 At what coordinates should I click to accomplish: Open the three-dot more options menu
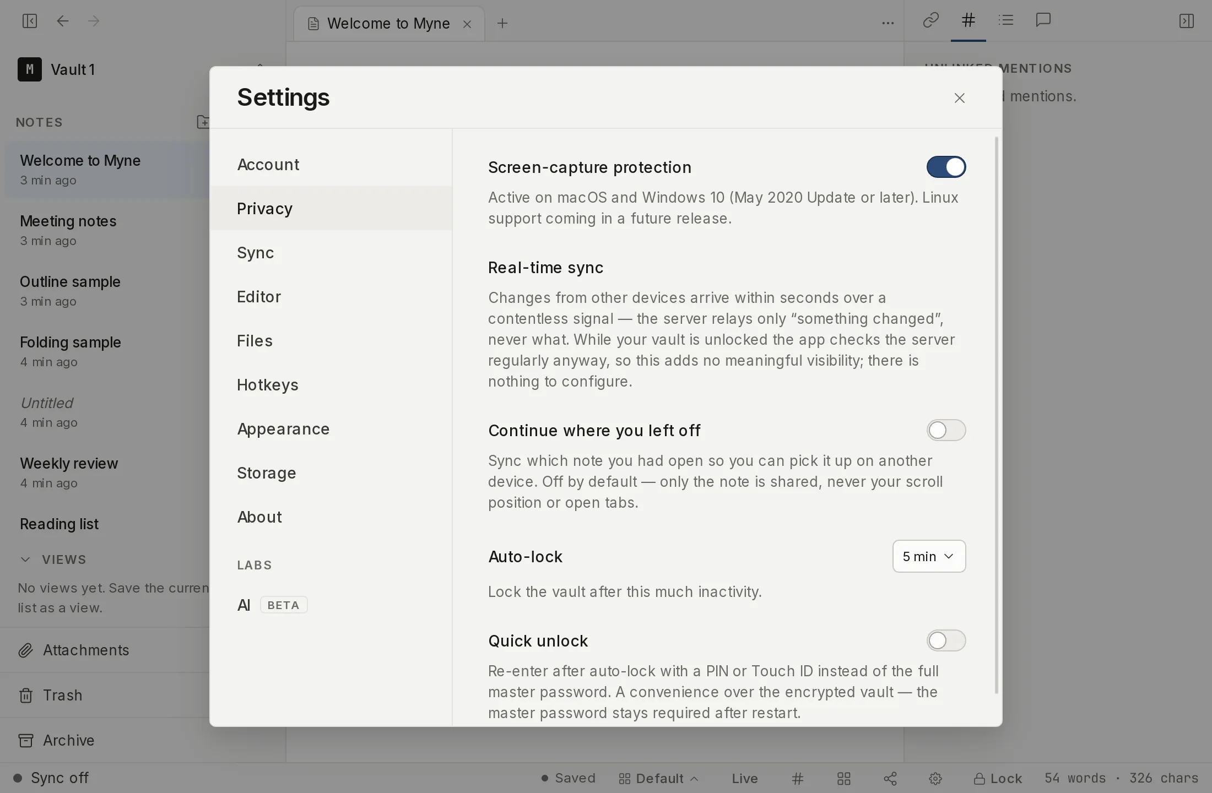pyautogui.click(x=888, y=23)
